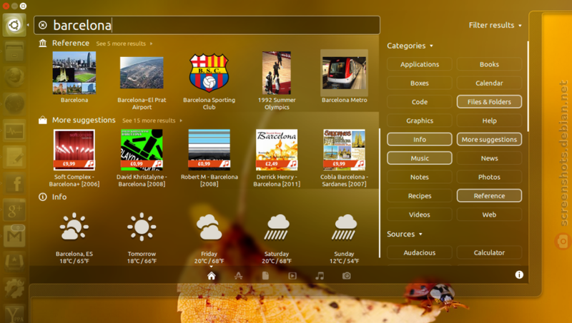Switch to the Photos camera lens icon

coord(347,276)
